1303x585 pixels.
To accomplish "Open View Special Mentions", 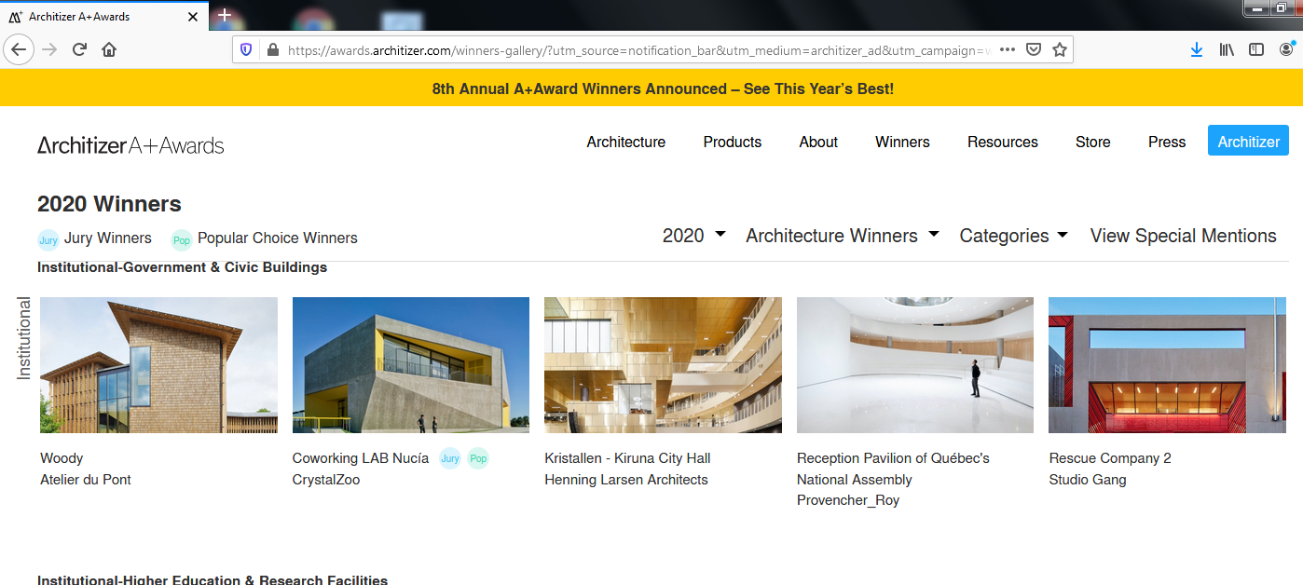I will click(1184, 236).
